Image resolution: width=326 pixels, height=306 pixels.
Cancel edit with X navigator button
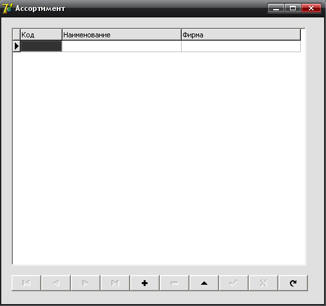(264, 283)
